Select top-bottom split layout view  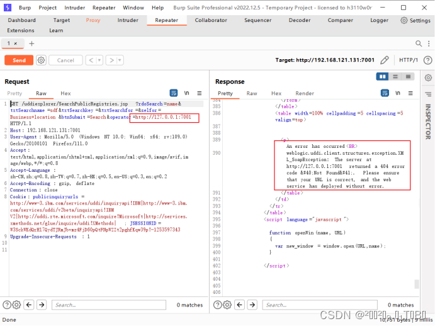click(395, 77)
